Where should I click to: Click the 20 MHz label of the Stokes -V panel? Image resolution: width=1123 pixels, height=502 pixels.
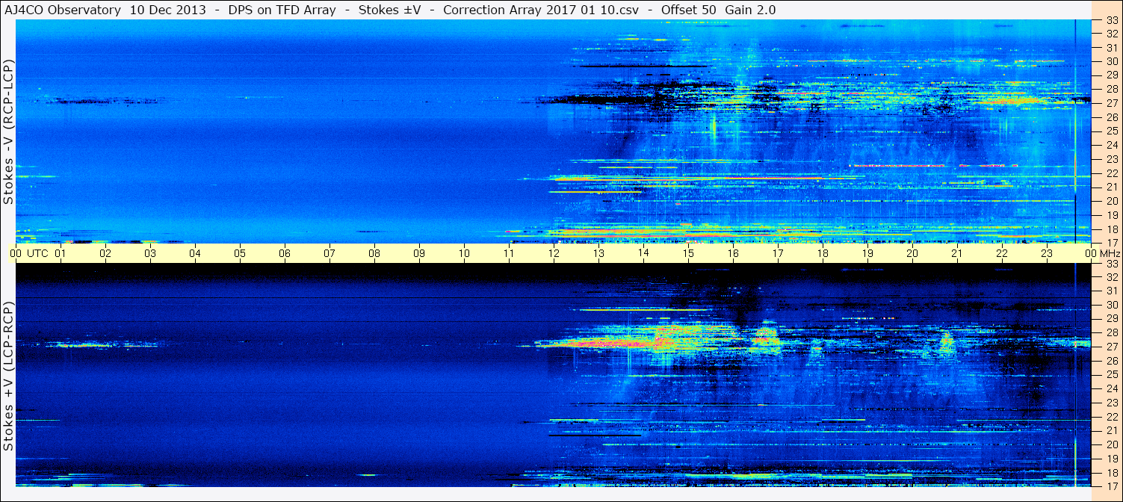pos(1112,202)
